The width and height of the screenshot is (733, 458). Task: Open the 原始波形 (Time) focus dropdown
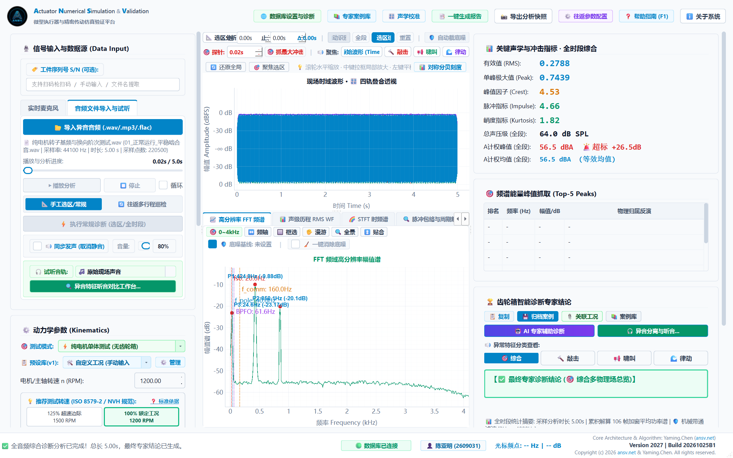[x=361, y=52]
